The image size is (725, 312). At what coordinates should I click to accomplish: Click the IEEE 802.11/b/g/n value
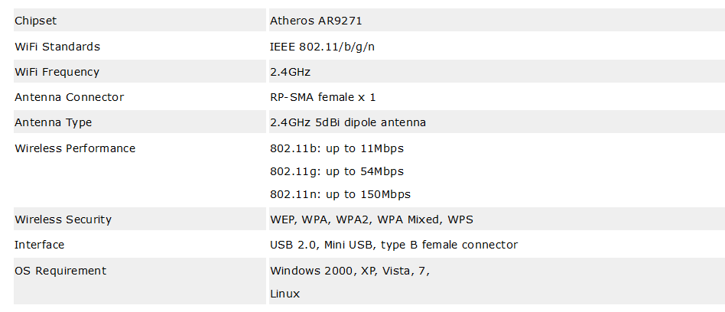coord(322,47)
